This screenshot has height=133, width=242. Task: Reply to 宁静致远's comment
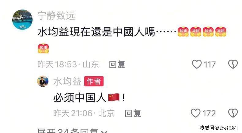pos(117,64)
